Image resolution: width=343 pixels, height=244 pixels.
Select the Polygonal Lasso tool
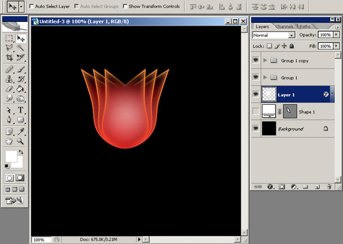(9, 47)
